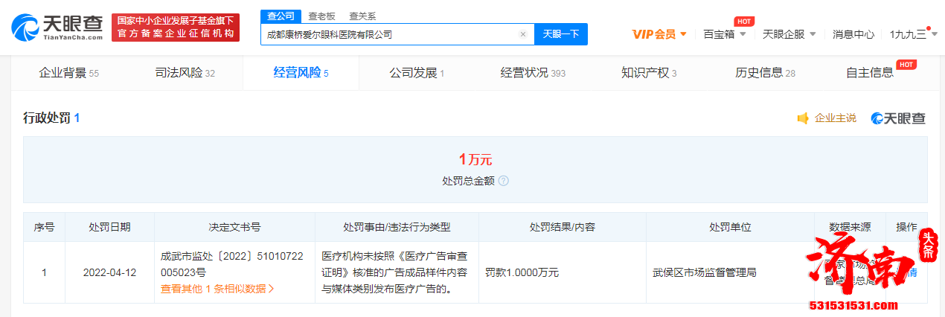Click the 处罚单位 column header
This screenshot has width=945, height=317.
click(730, 227)
